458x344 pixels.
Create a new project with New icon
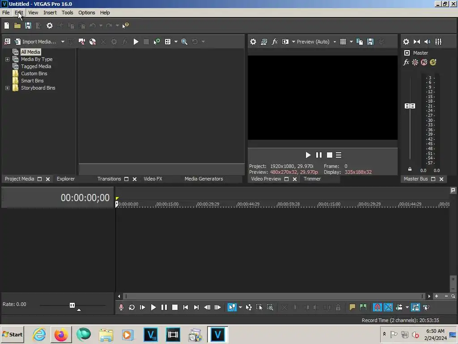tap(7, 26)
